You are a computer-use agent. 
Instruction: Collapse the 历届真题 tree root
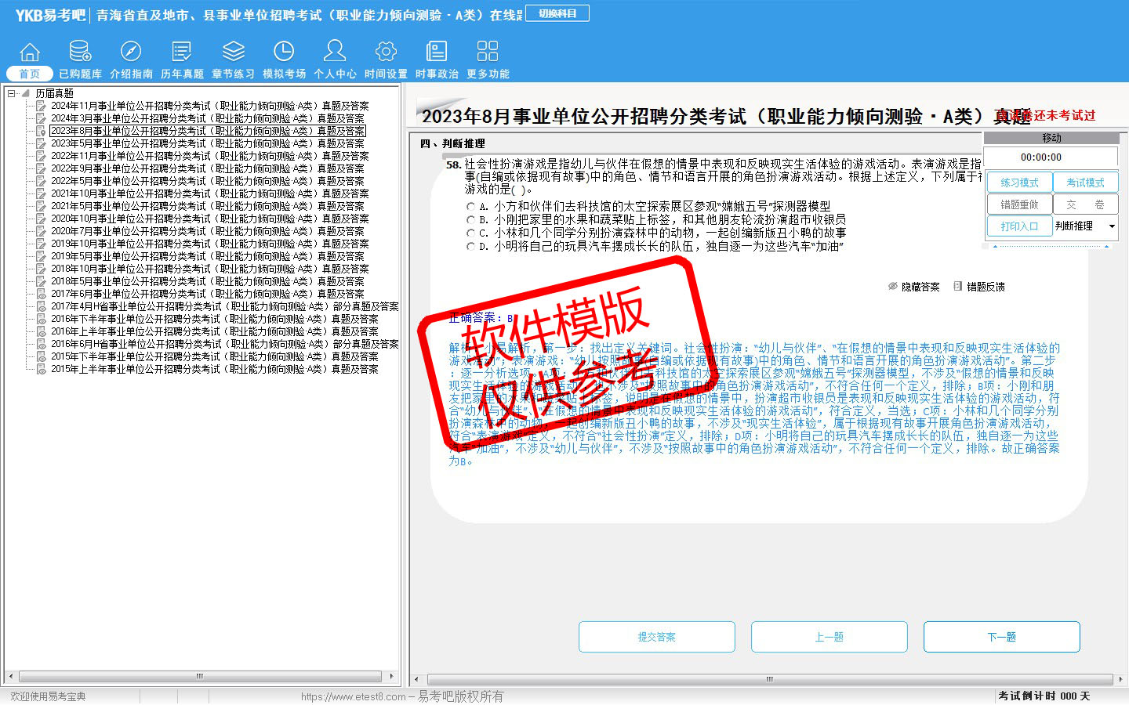pos(12,93)
